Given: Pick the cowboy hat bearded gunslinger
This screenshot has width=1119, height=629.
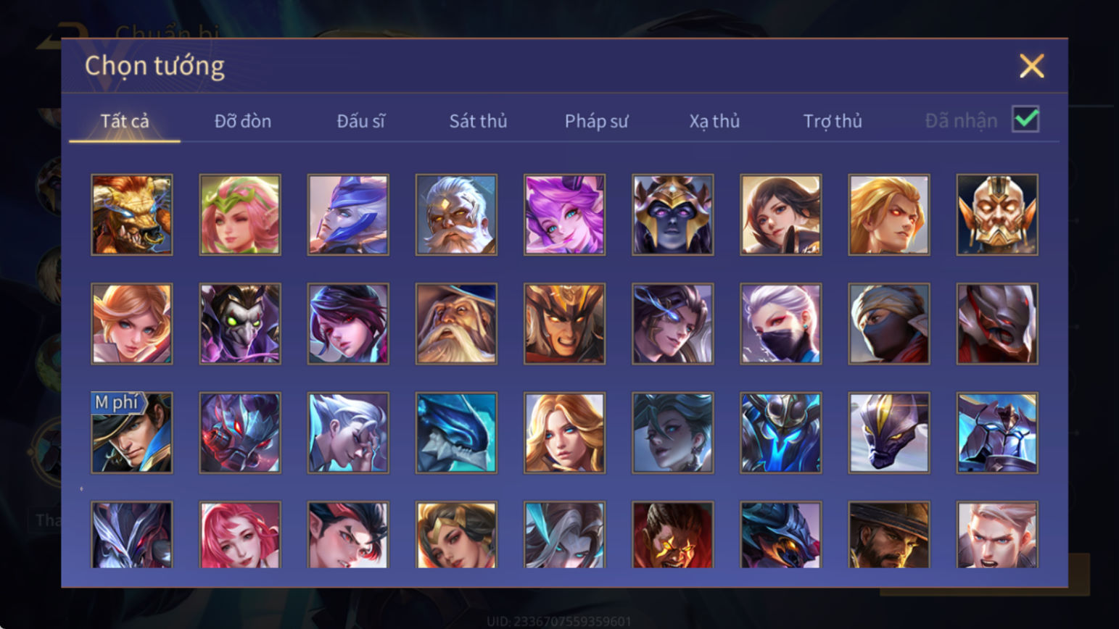Looking at the screenshot, I should click(x=888, y=535).
